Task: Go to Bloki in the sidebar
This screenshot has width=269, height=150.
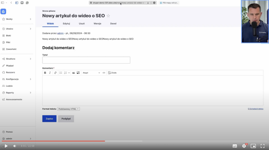Action: click(8, 35)
